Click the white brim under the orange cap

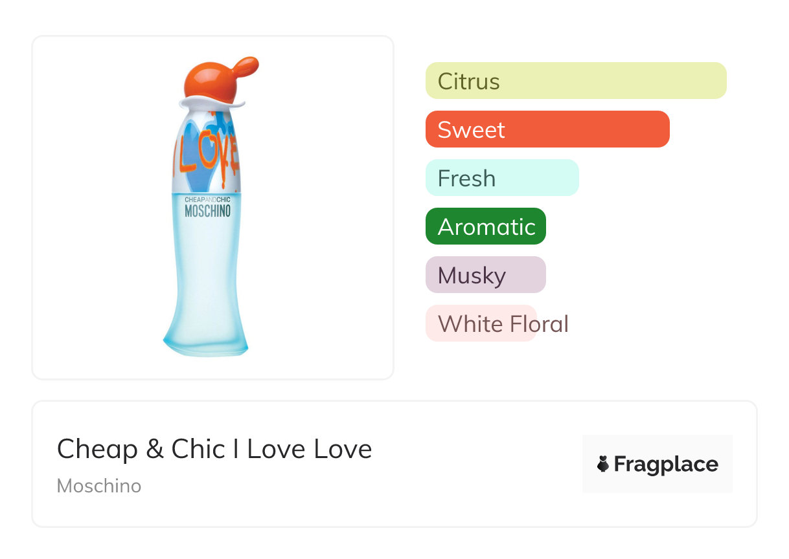click(214, 103)
